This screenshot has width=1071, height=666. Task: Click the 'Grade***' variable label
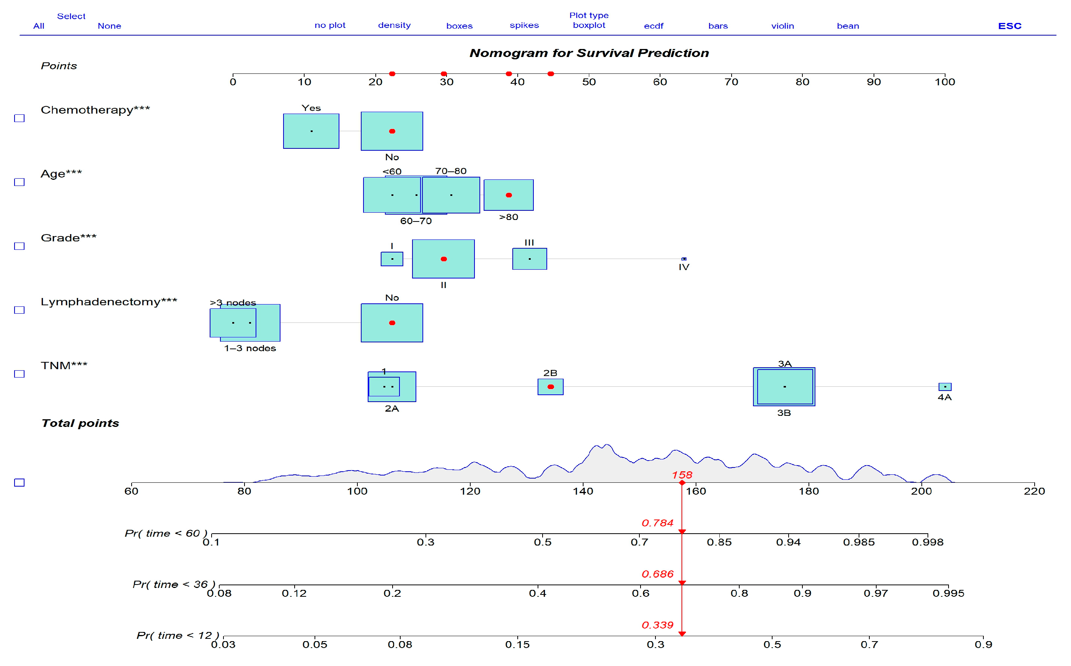tap(68, 238)
